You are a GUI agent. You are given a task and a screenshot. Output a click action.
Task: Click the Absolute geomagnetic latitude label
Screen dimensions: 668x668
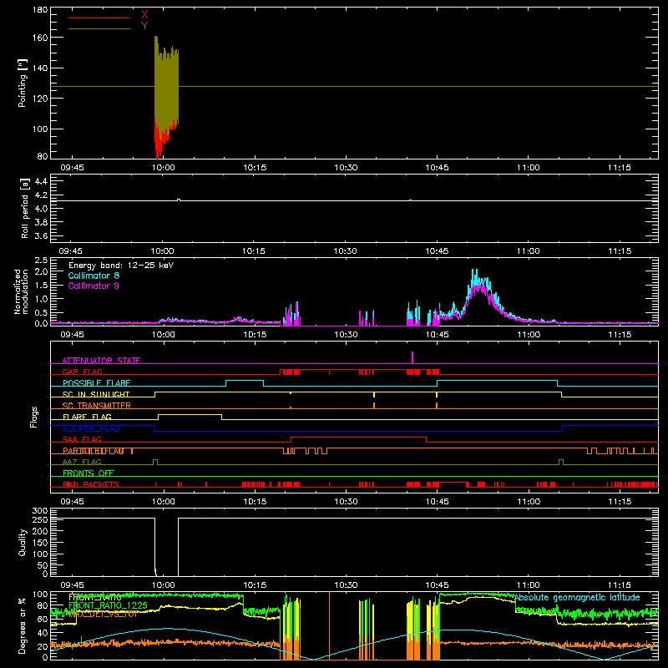[x=577, y=598]
